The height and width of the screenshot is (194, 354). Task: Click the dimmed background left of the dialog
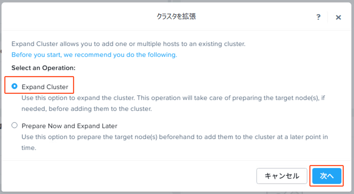(x=1, y=97)
